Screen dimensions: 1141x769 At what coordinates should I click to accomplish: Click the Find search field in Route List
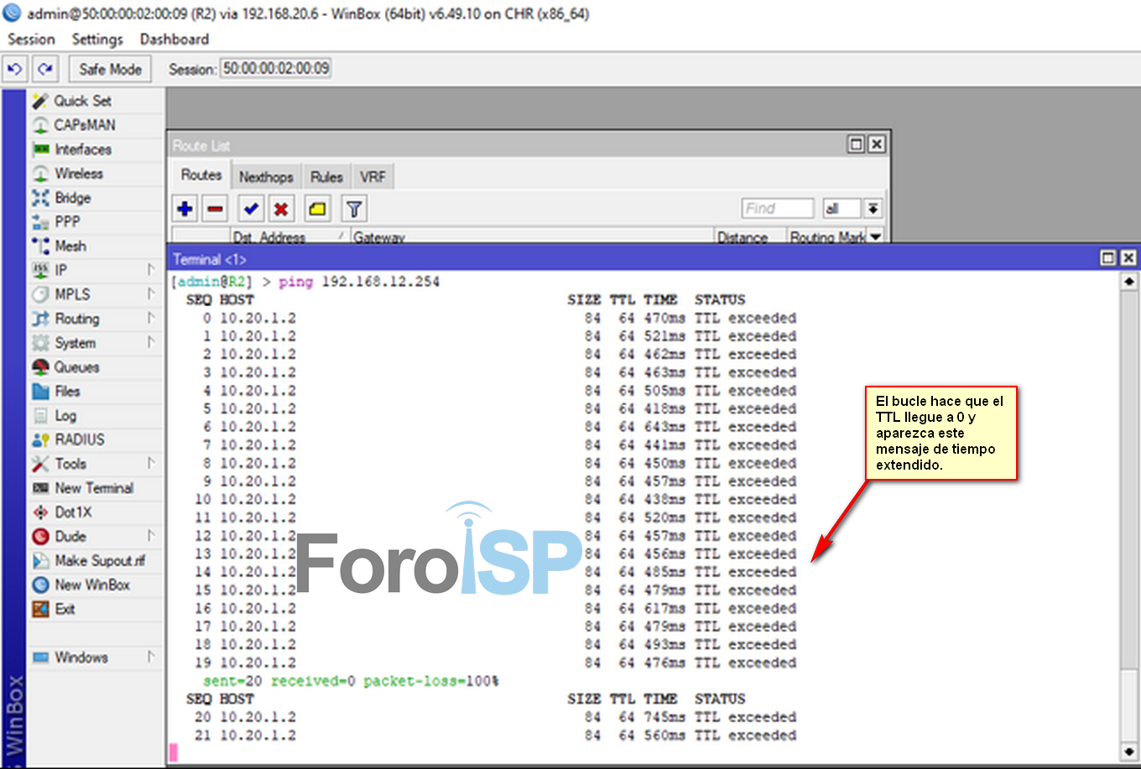click(777, 209)
